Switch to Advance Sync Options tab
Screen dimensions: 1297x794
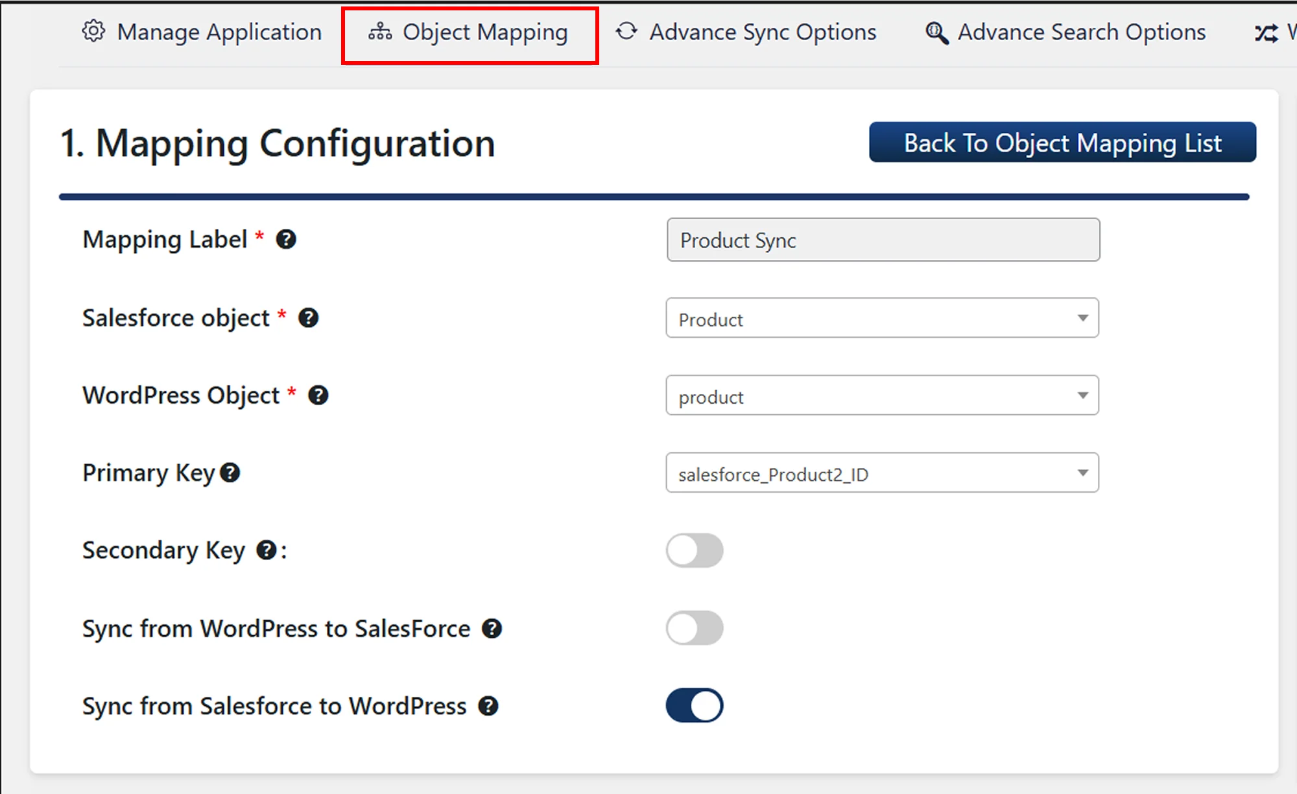(x=763, y=32)
